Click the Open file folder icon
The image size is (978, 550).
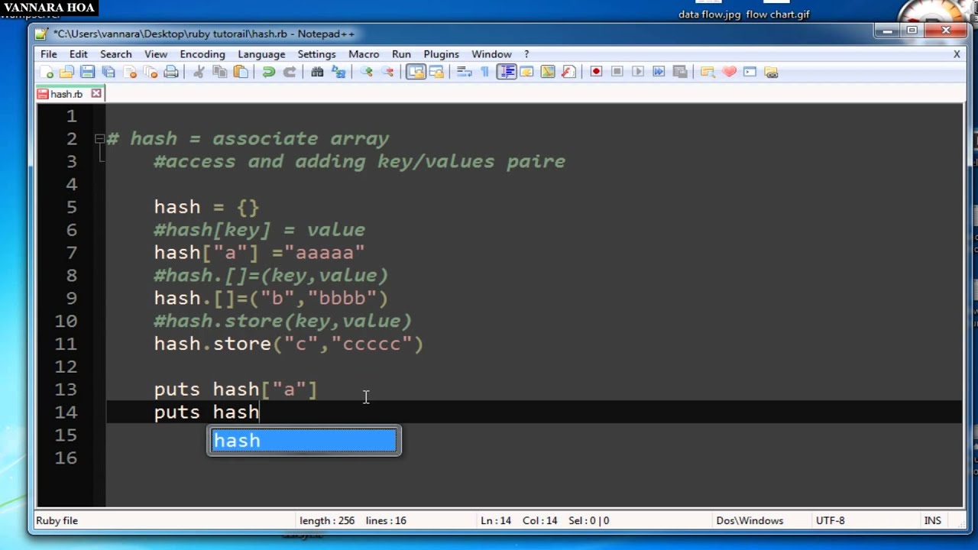point(66,72)
